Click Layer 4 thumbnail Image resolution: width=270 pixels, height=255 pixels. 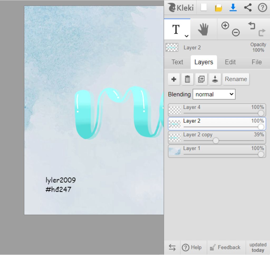[x=175, y=110]
